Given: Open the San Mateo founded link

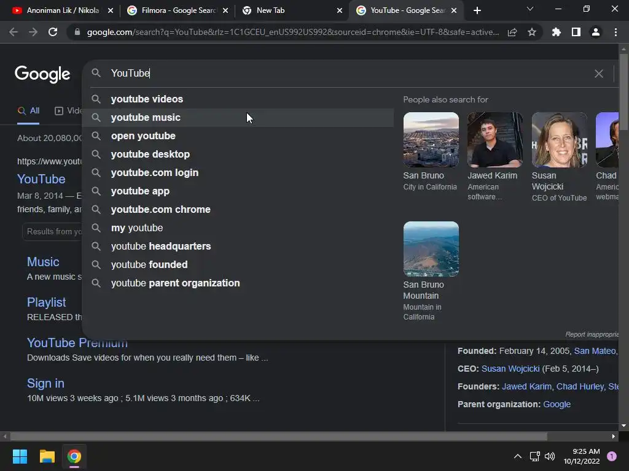Looking at the screenshot, I should pos(595,351).
